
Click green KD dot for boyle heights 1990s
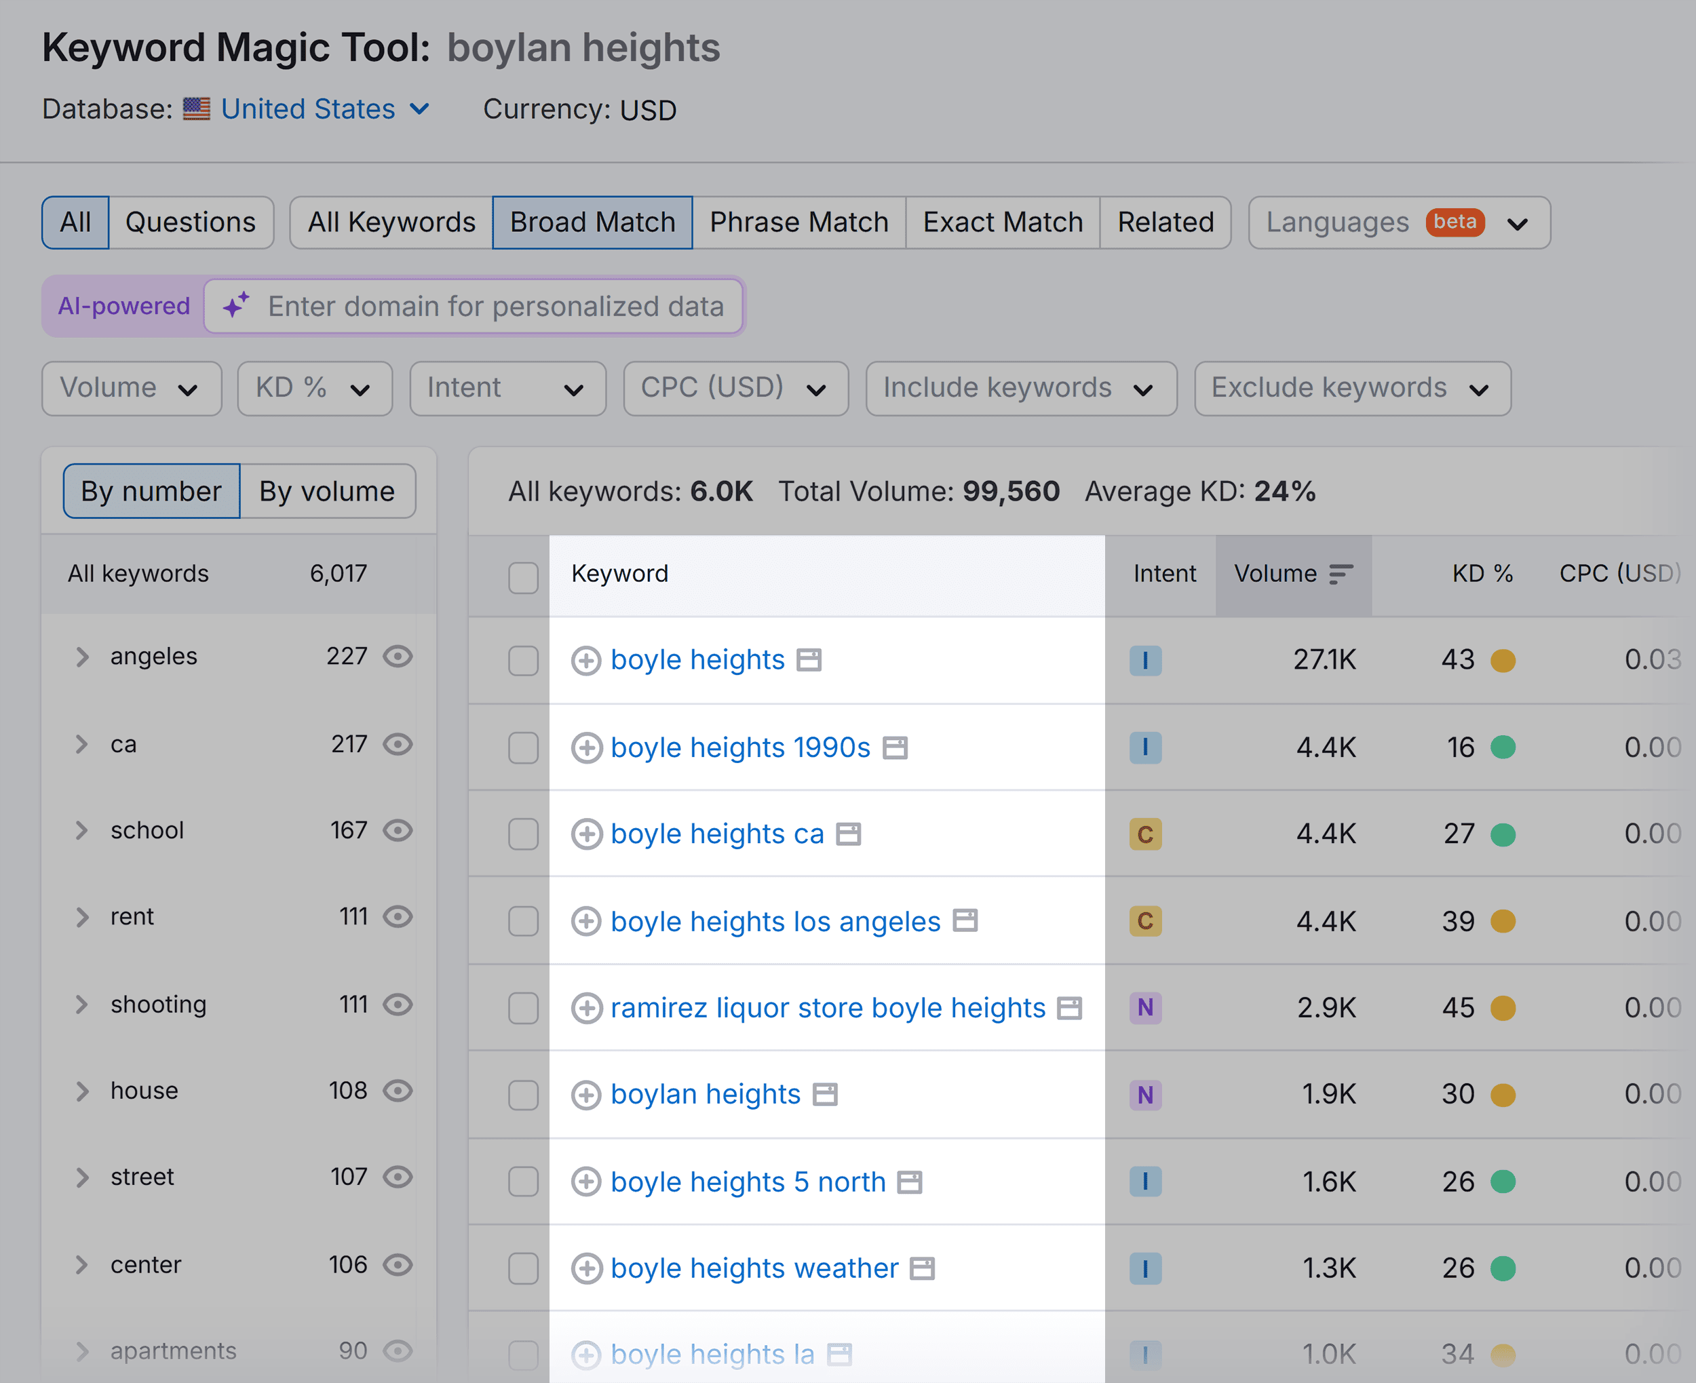click(x=1503, y=747)
